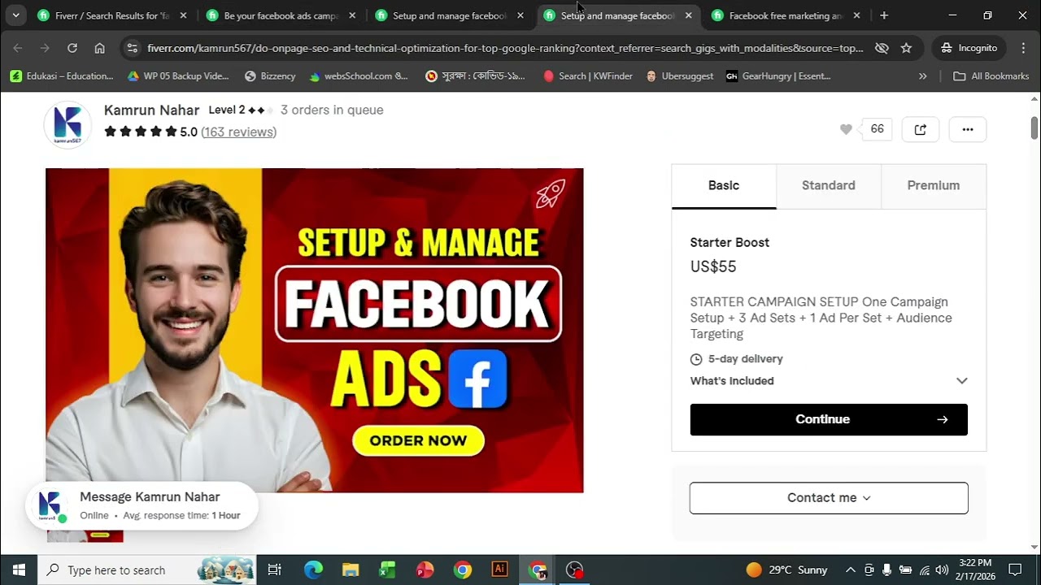Screen dimensions: 1041x585
Task: Open the 163 reviews link
Action: coord(238,132)
